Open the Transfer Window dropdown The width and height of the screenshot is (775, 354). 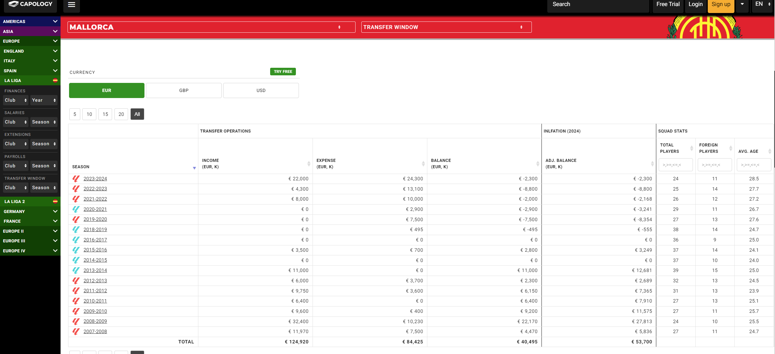click(446, 27)
